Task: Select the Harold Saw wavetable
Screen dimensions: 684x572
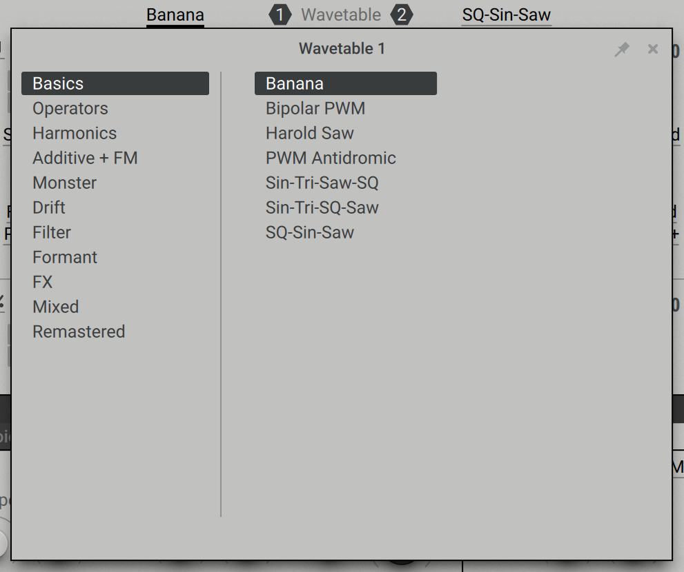Action: 309,133
